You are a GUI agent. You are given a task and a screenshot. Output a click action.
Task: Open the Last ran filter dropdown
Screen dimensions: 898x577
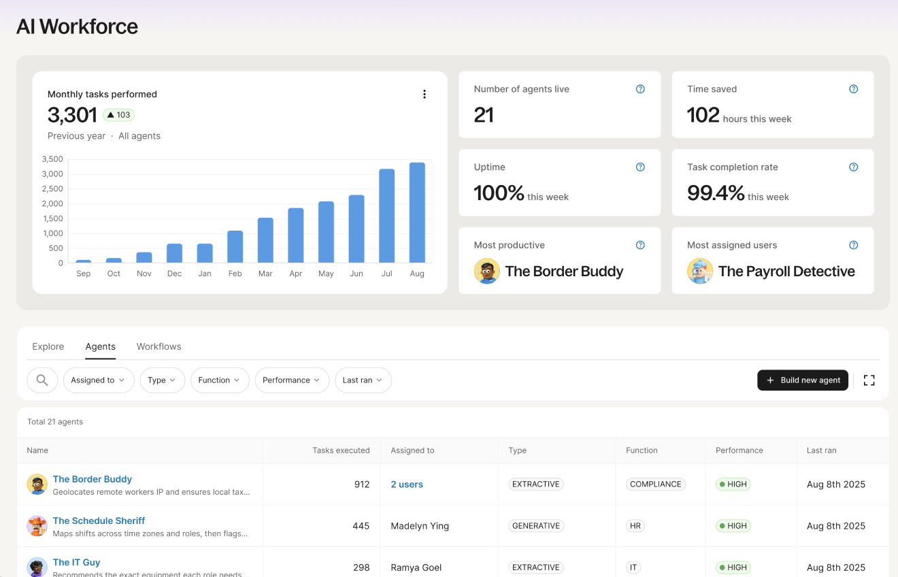click(363, 380)
